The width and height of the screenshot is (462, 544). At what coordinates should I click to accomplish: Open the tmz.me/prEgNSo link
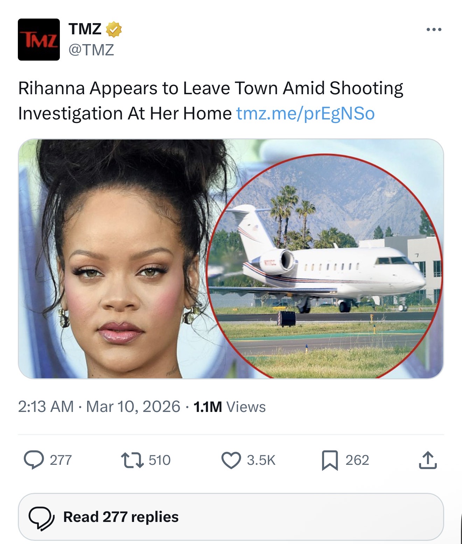click(x=306, y=113)
